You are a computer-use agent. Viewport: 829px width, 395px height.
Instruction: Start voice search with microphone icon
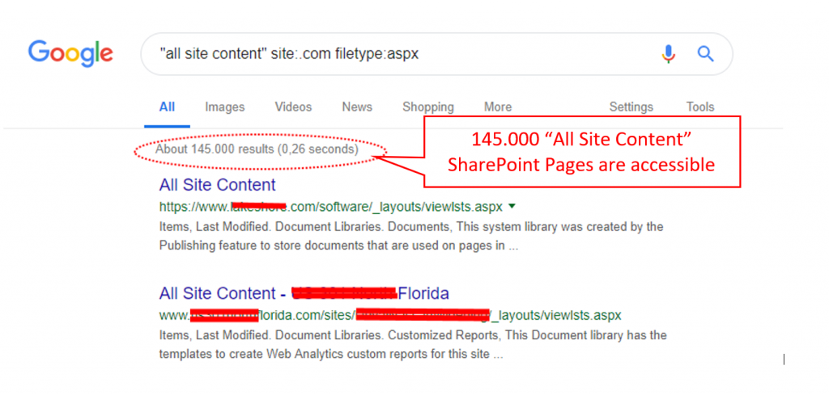coord(668,54)
